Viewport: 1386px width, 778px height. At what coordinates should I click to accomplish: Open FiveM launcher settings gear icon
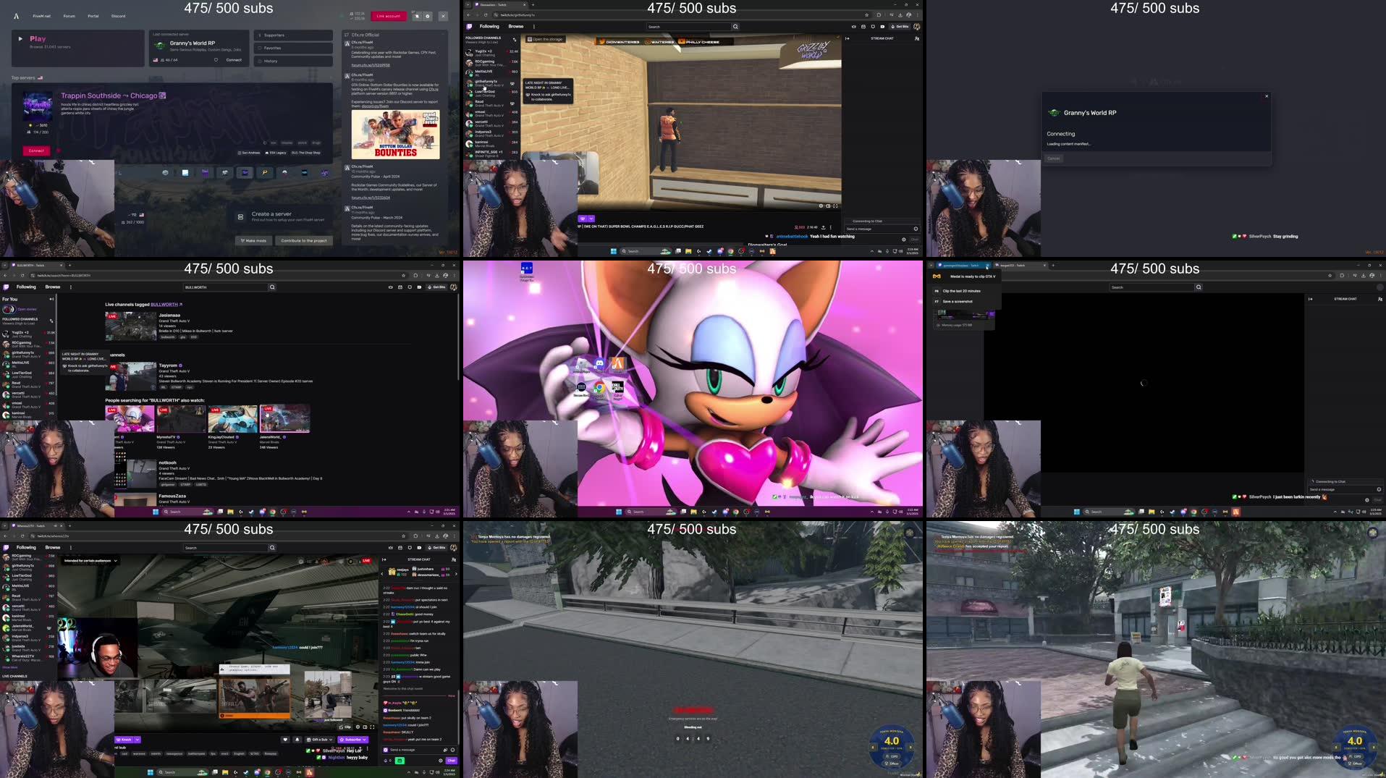click(428, 16)
